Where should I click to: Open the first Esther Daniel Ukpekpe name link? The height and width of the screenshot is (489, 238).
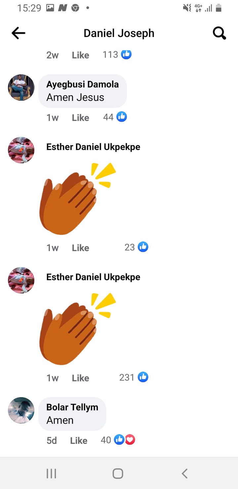tap(93, 147)
